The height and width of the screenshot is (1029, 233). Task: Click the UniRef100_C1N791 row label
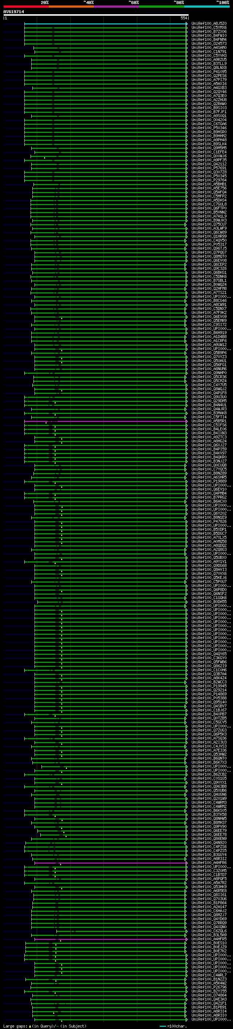point(209,51)
